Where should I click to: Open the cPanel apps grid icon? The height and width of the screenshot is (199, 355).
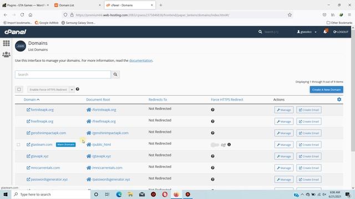(x=6, y=43)
